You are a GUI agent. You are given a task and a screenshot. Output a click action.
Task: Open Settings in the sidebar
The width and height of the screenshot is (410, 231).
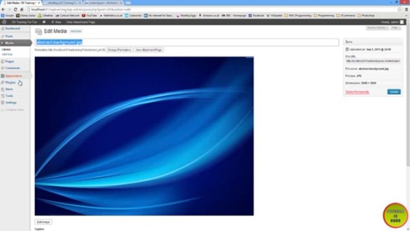pyautogui.click(x=11, y=103)
